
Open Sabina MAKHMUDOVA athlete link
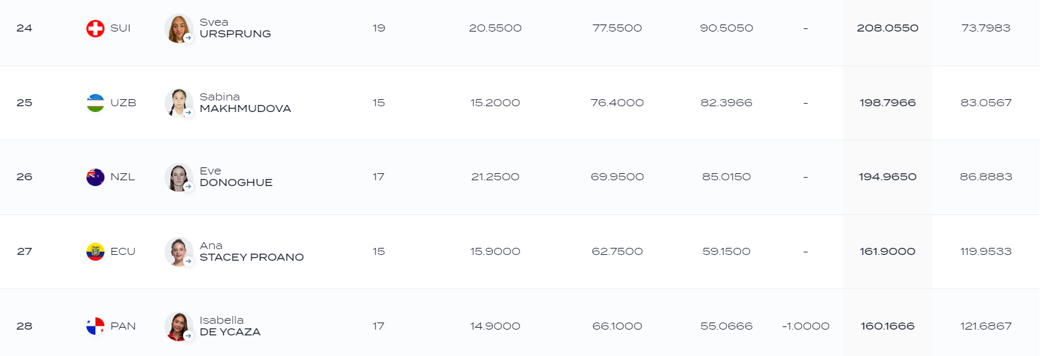[246, 103]
